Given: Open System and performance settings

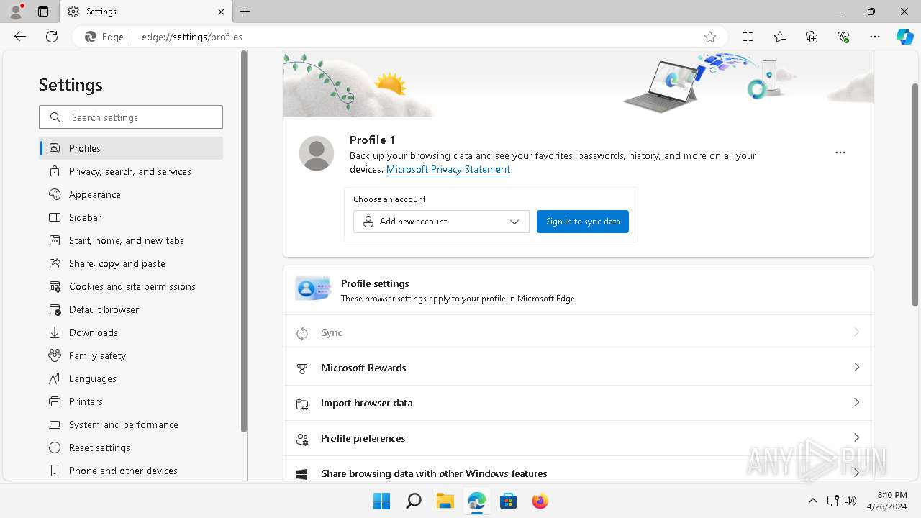Looking at the screenshot, I should (x=131, y=424).
